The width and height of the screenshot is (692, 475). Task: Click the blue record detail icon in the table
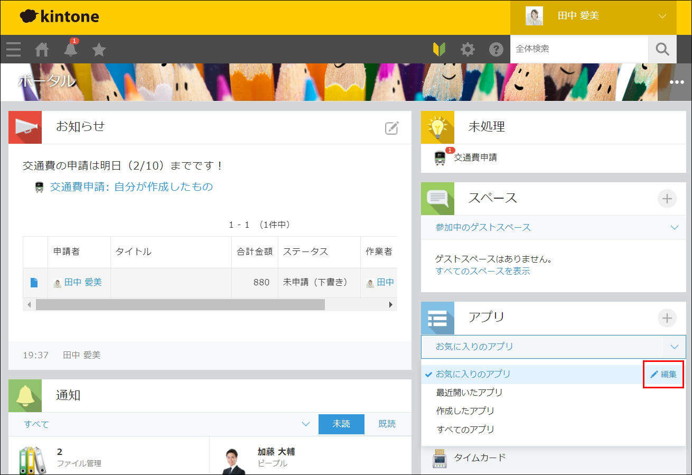click(x=34, y=282)
